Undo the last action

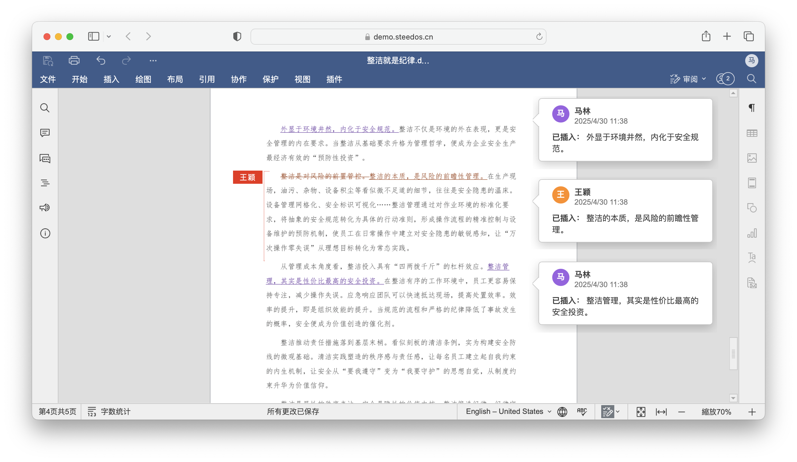pos(101,60)
